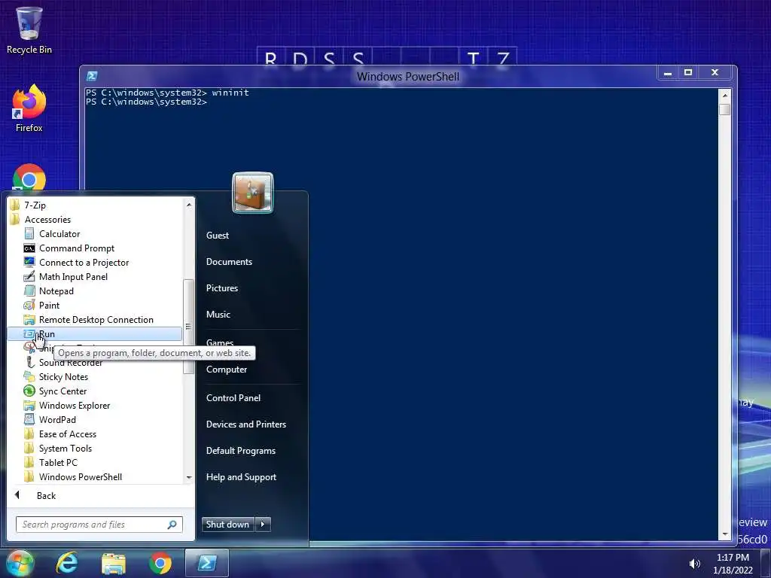Click the volume speaker tray icon
771x578 pixels.
coord(694,564)
